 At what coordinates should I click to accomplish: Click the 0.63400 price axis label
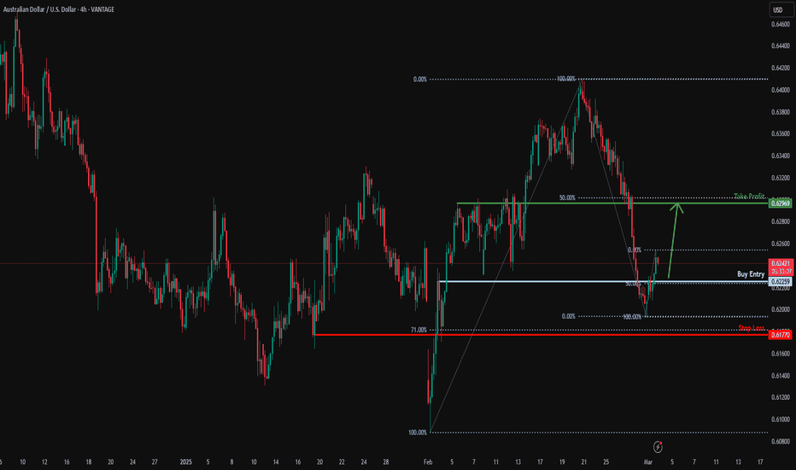pos(781,156)
